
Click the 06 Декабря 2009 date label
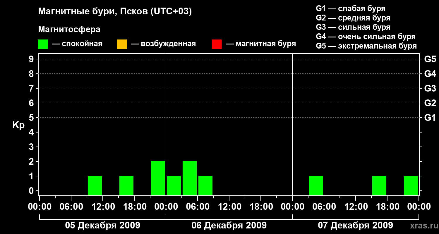(x=229, y=226)
